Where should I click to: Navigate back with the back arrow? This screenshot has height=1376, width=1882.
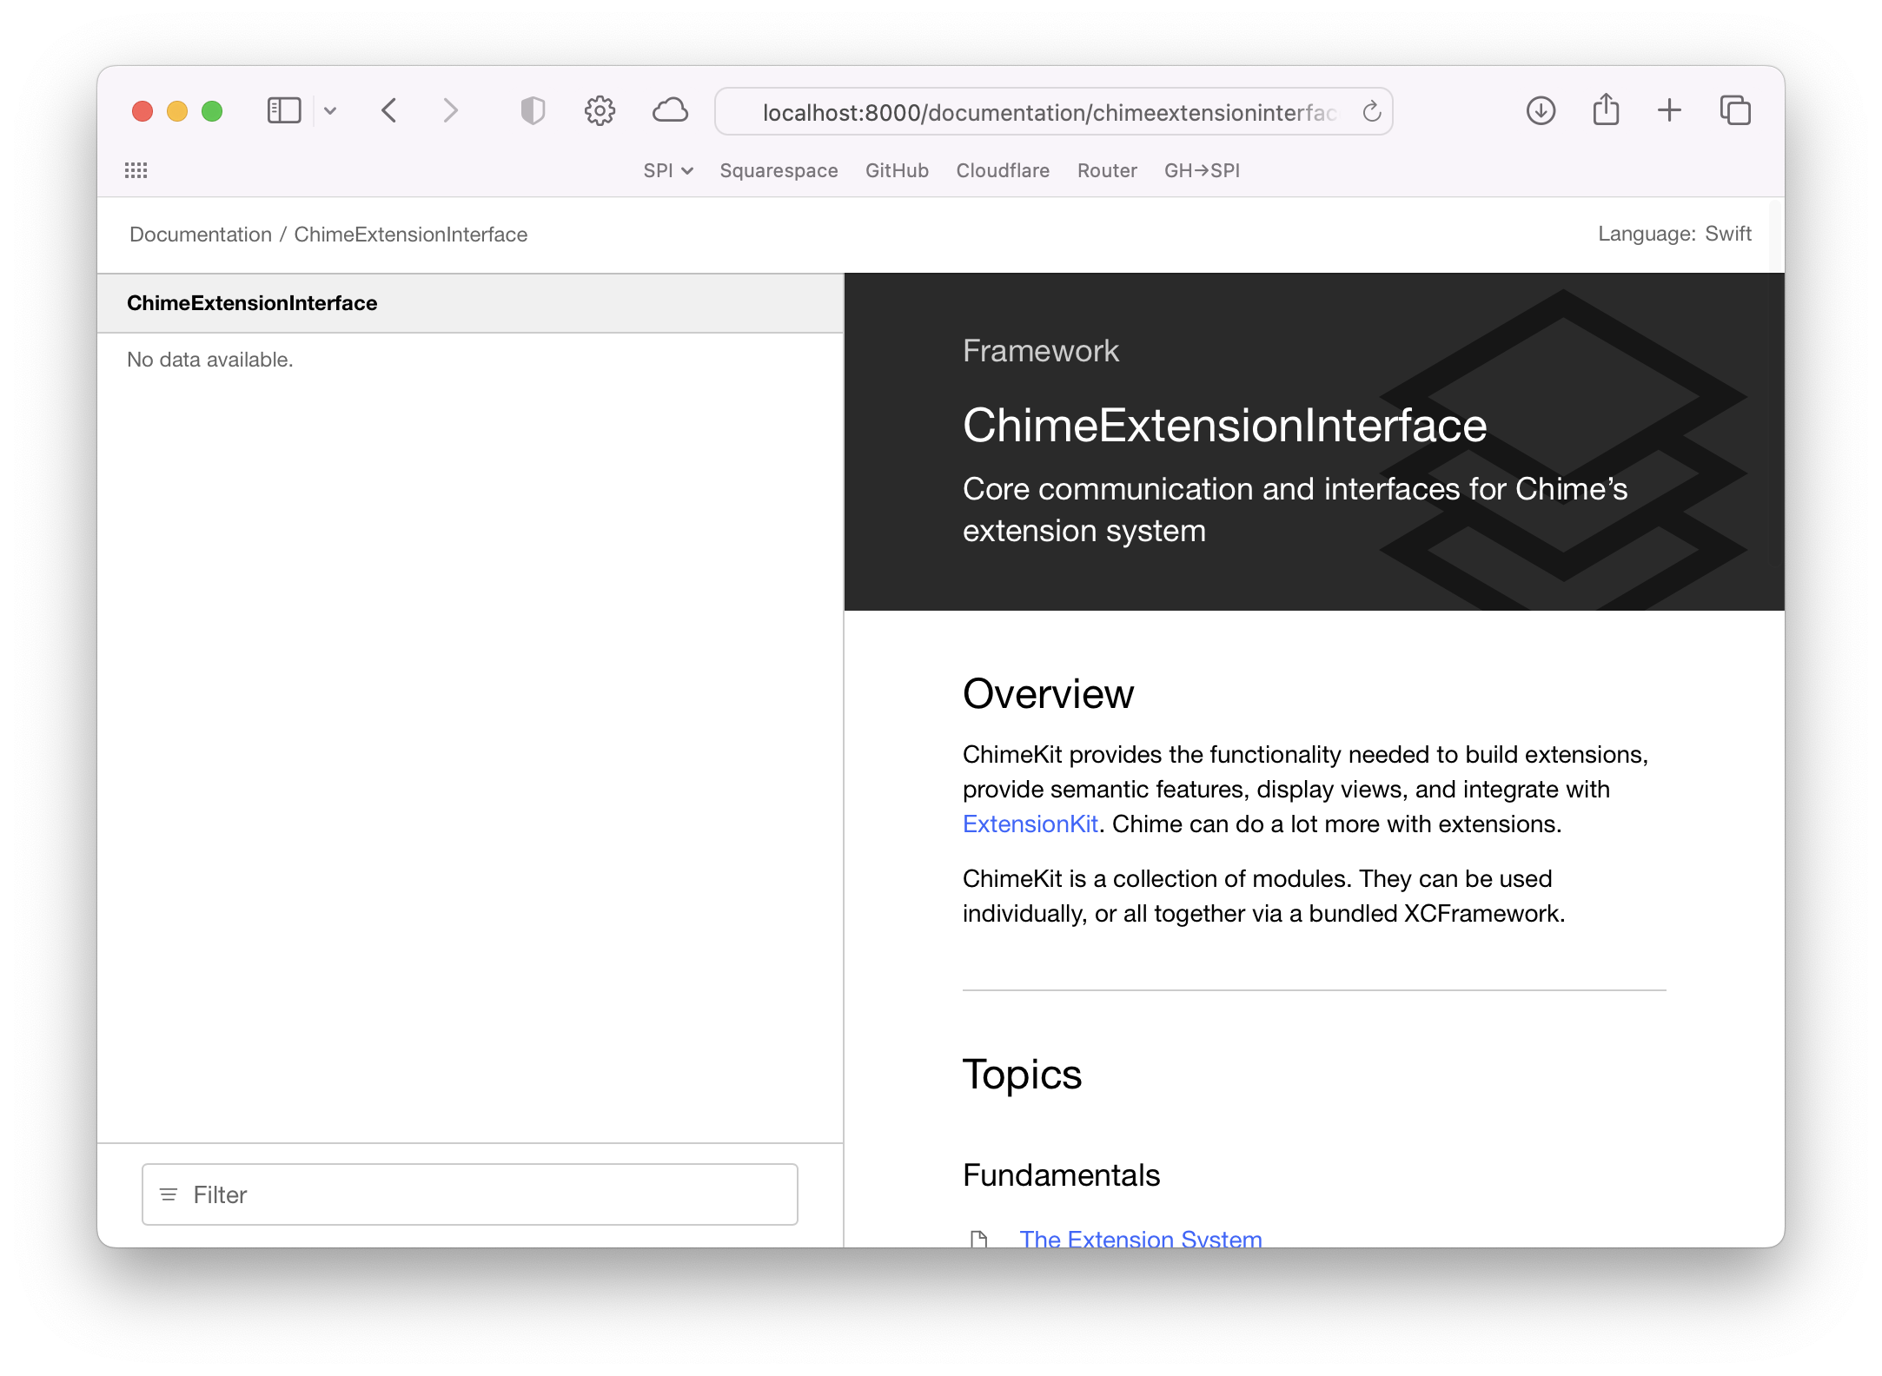click(388, 110)
